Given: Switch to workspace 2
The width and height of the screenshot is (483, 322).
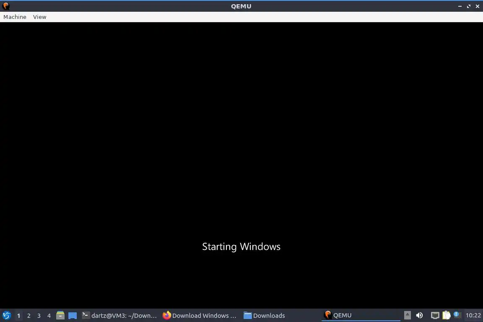Looking at the screenshot, I should click(29, 316).
